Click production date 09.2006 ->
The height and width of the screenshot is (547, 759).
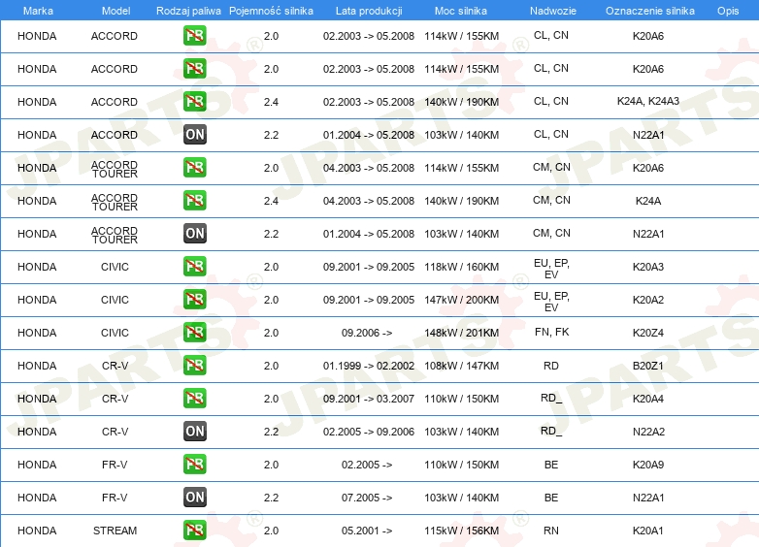367,333
